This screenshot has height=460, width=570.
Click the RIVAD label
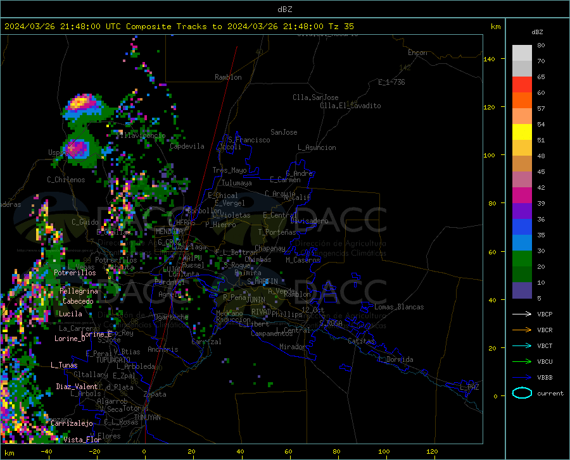(262, 312)
